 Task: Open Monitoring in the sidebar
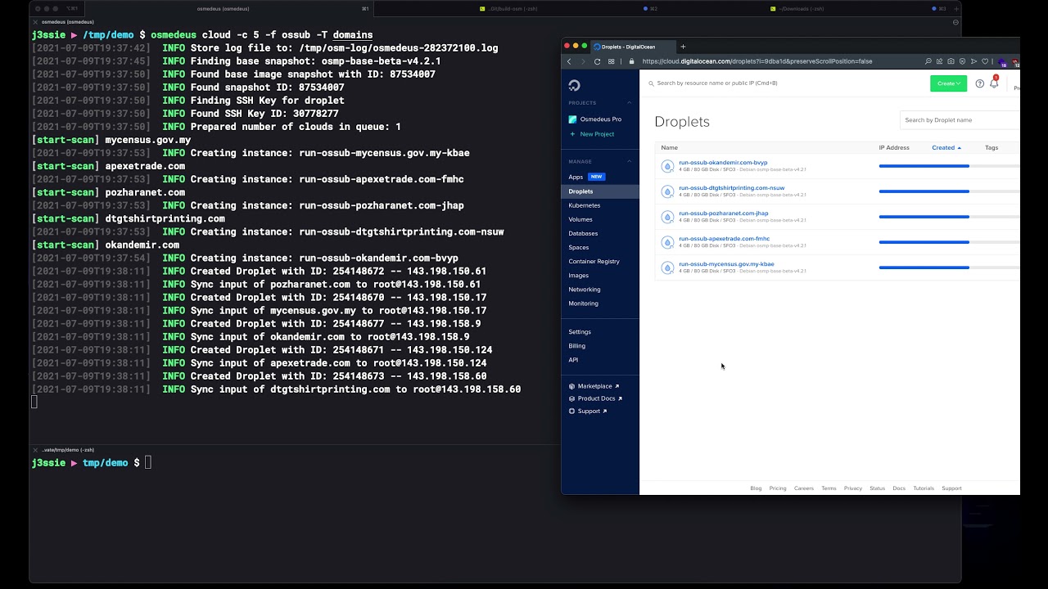(x=583, y=303)
